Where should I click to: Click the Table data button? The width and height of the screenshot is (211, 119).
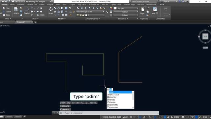pyautogui.click(x=6, y=15)
